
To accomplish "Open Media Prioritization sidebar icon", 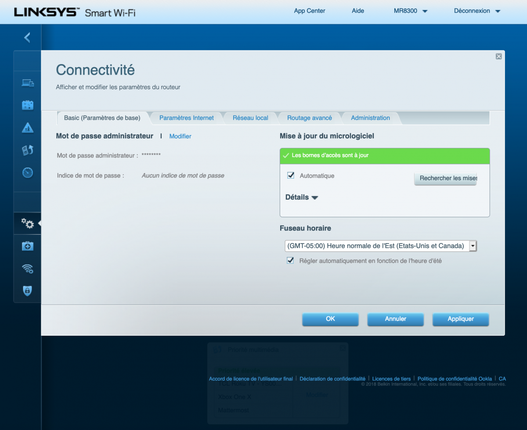I will pos(28,150).
